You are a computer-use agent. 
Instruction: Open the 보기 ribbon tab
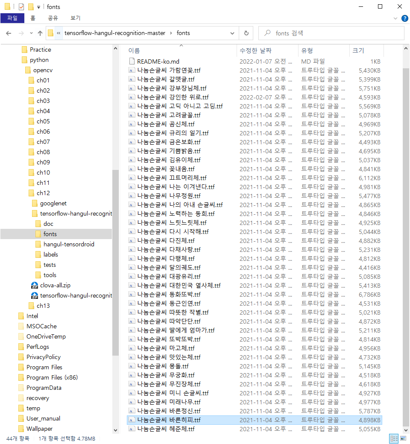pos(75,18)
